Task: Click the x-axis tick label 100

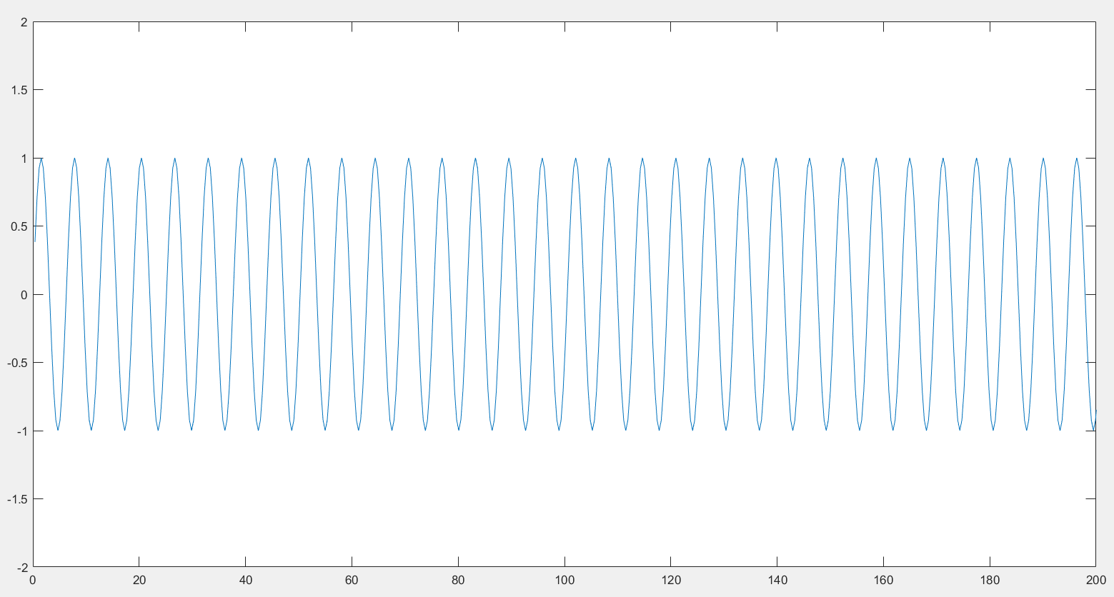Action: (565, 581)
